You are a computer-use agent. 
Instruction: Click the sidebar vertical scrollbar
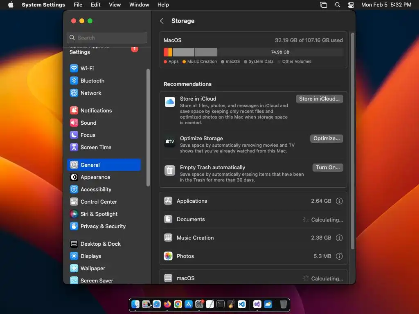pos(148,128)
